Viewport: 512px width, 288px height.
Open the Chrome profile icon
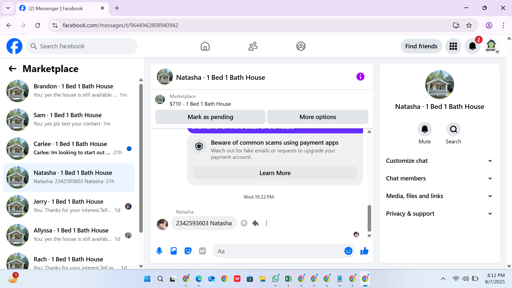[489, 25]
